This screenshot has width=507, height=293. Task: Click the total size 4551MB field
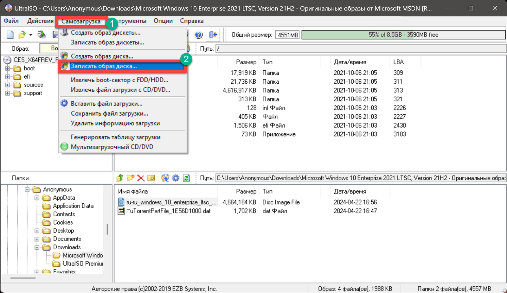coord(288,35)
